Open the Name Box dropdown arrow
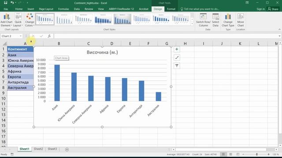 point(21,36)
